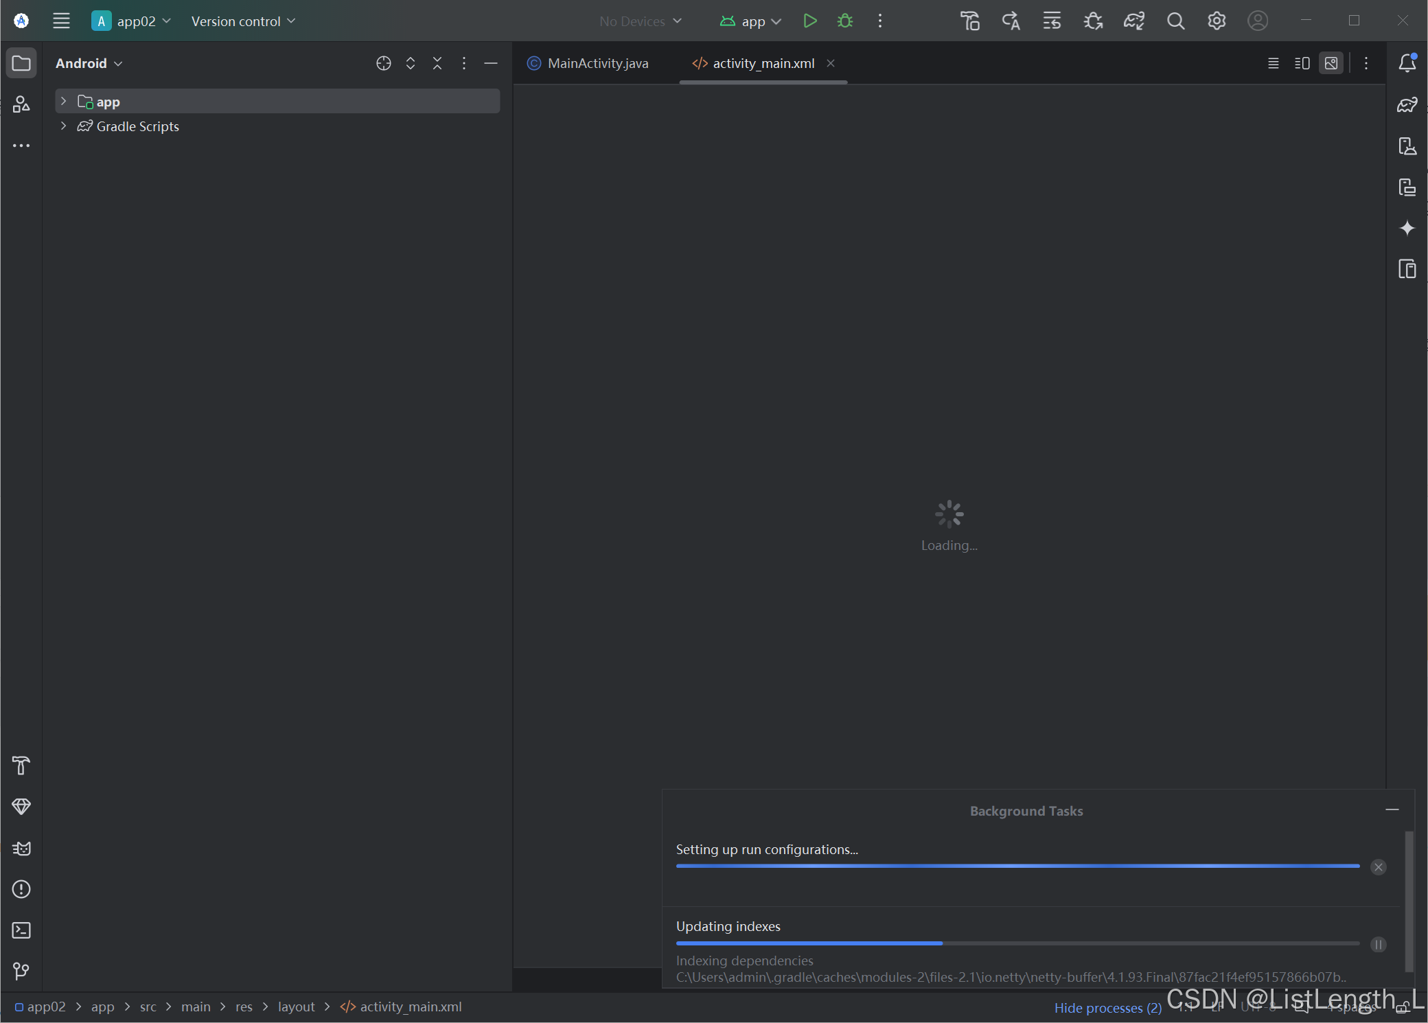Open the Gemini sparkle panel

click(1407, 228)
